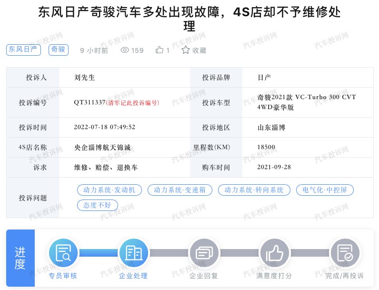Like the complaint with thumbs-up icon

tap(160, 50)
